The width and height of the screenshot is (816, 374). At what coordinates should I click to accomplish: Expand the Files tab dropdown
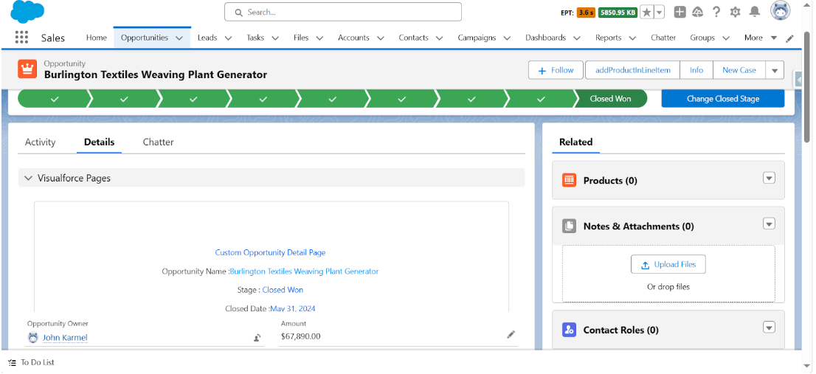point(319,38)
